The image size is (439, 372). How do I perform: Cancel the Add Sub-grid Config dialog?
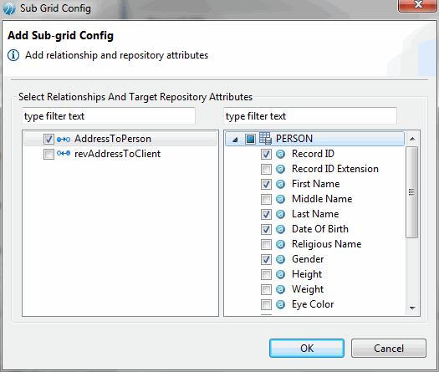coord(389,349)
